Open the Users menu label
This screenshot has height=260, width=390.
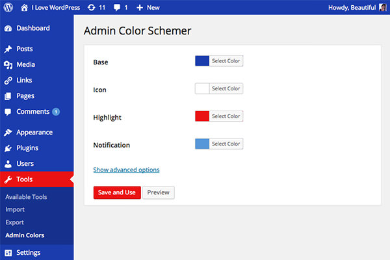[x=25, y=163]
